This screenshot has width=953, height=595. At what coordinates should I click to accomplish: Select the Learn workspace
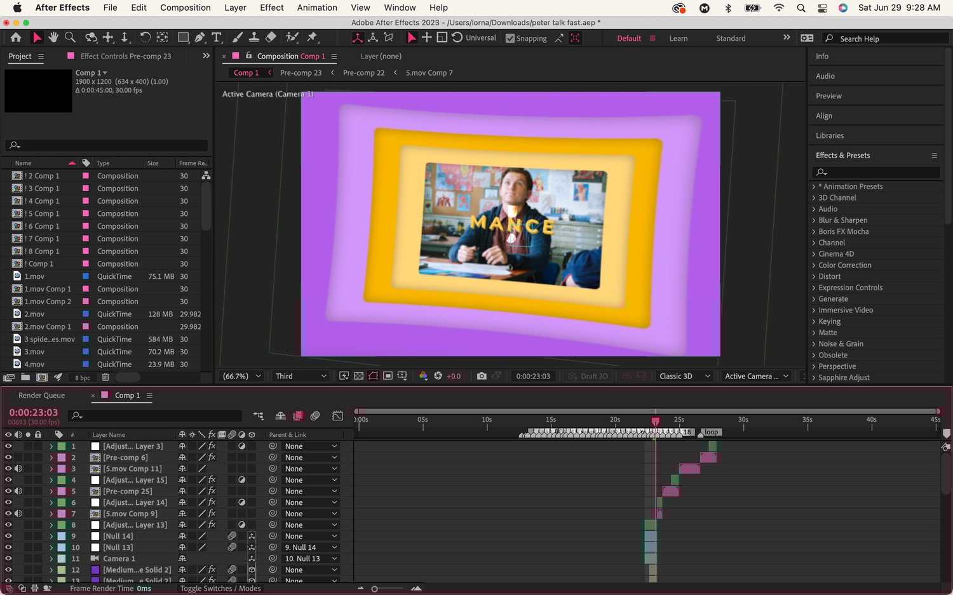[x=679, y=38]
